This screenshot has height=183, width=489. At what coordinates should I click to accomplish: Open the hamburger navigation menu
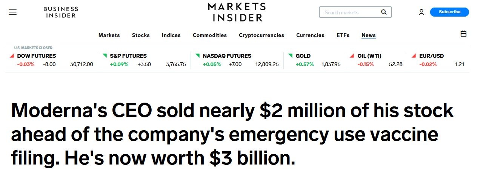[12, 12]
